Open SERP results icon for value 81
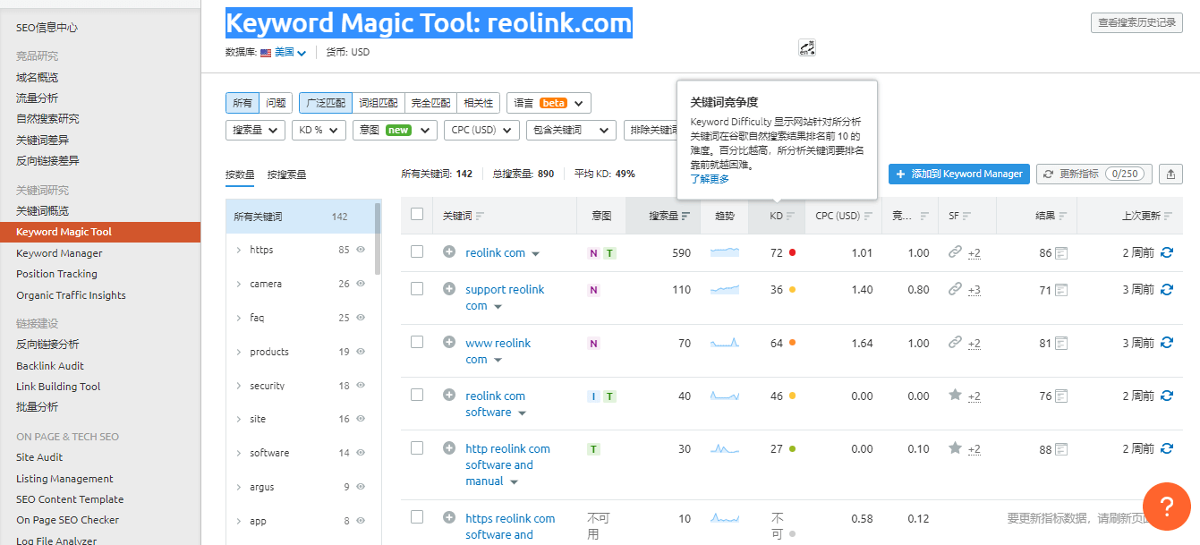The height and width of the screenshot is (545, 1200). tap(1061, 343)
